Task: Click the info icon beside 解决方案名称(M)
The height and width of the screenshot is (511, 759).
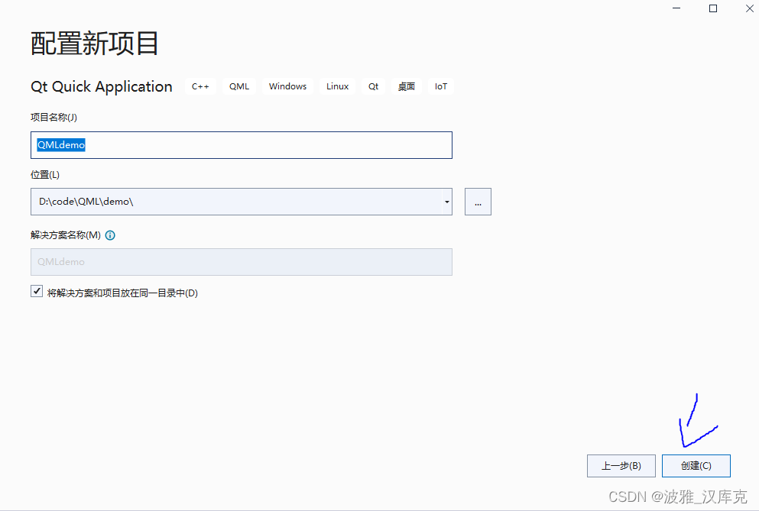Action: 110,235
